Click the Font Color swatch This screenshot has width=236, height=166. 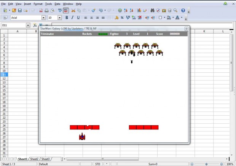coord(177,18)
